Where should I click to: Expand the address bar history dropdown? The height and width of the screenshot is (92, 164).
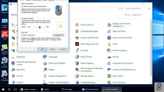pyautogui.click(x=119, y=8)
